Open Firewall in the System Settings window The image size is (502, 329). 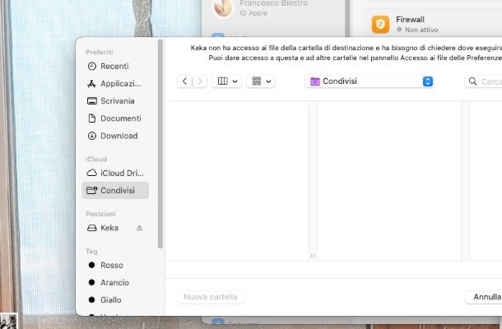(435, 25)
